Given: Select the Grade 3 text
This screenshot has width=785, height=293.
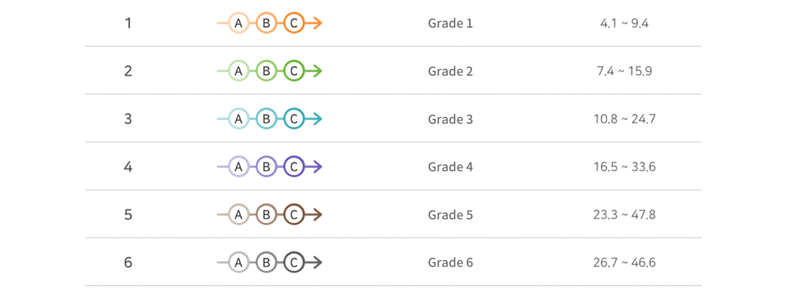Looking at the screenshot, I should click(450, 119).
